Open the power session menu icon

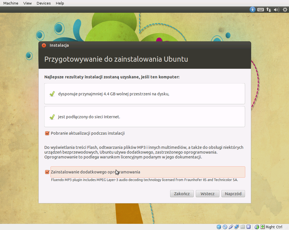click(x=285, y=10)
